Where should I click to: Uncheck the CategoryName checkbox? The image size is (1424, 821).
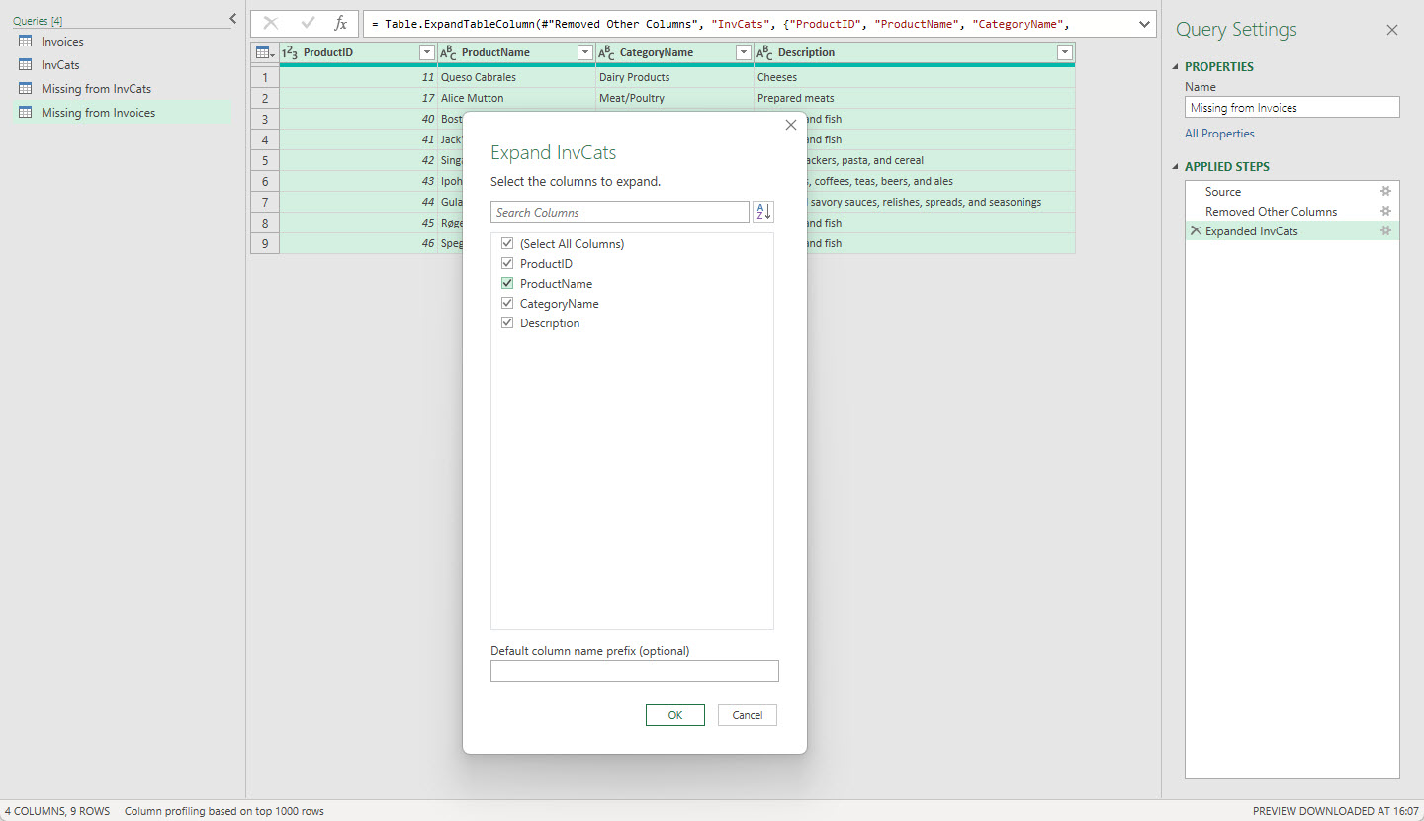pyautogui.click(x=507, y=304)
